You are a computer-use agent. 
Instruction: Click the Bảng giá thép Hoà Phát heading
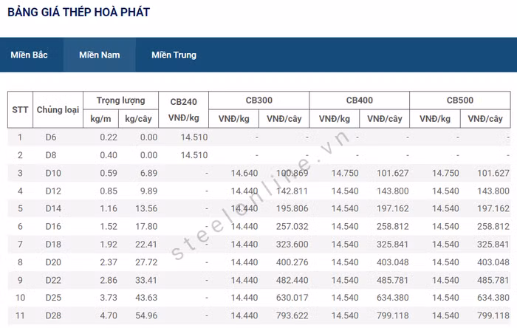tap(78, 13)
